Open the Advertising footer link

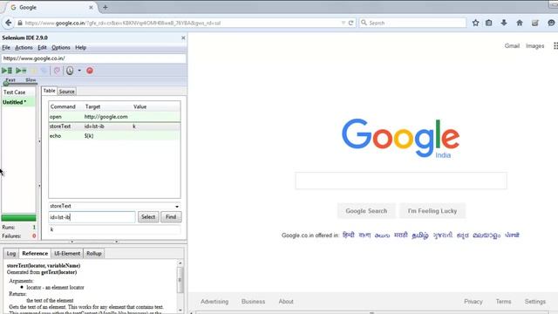click(214, 302)
